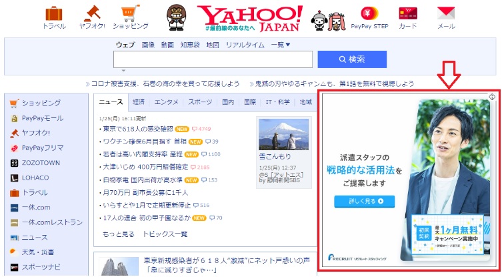The width and height of the screenshot is (504, 277).
Task: Switch to the 国際 news tab
Action: [250, 102]
